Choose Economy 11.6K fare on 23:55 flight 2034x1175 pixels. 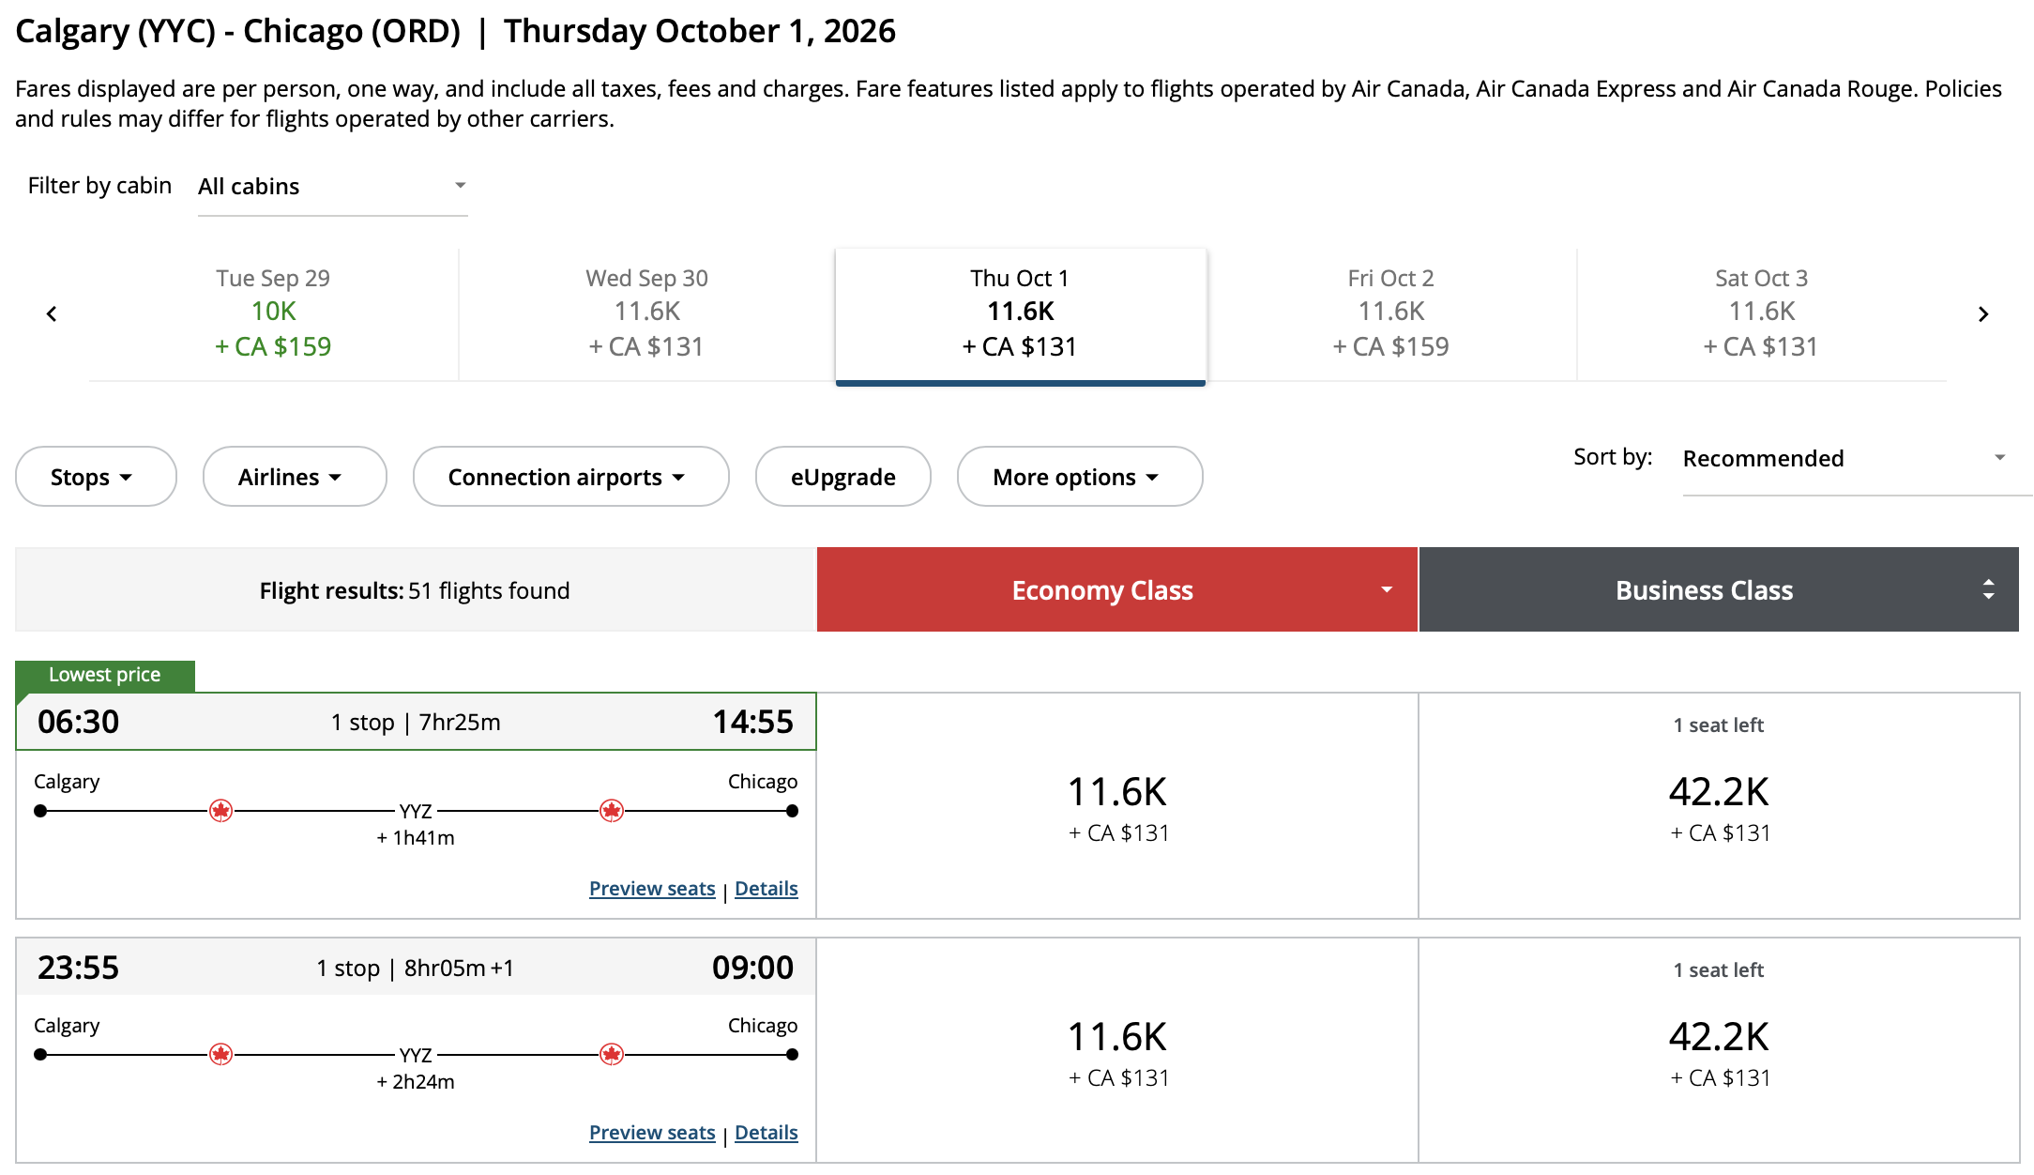tap(1117, 1051)
